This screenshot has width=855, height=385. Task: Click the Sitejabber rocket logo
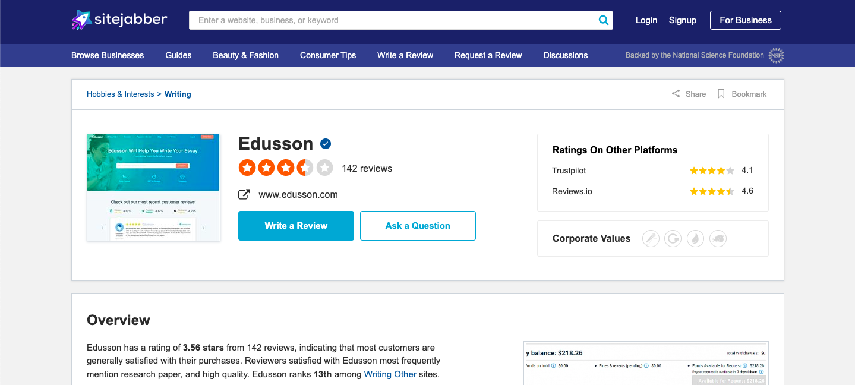point(81,20)
